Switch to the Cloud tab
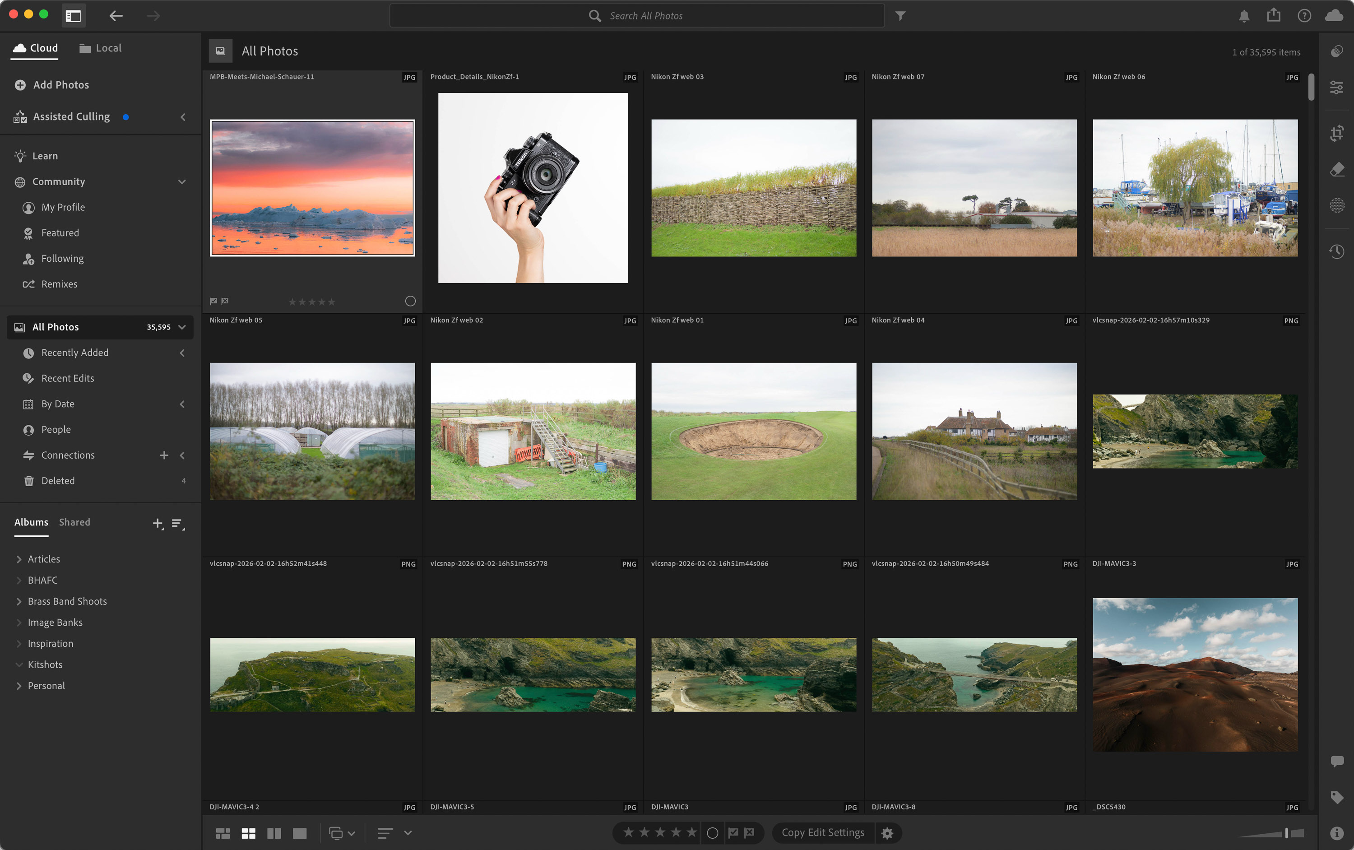The image size is (1354, 850). pyautogui.click(x=35, y=48)
